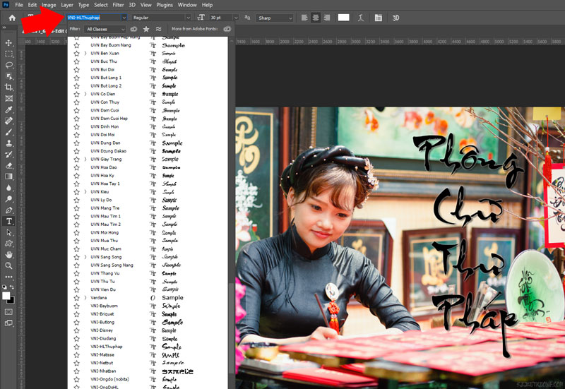Select the History Brush tool
Viewport: 565px width, 389px height.
8,154
